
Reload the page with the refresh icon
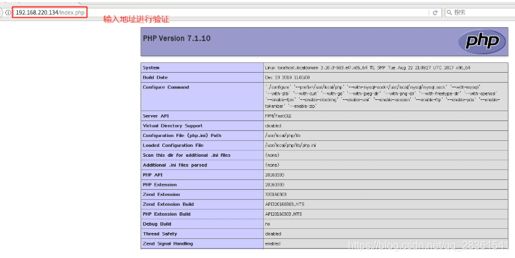click(x=435, y=13)
